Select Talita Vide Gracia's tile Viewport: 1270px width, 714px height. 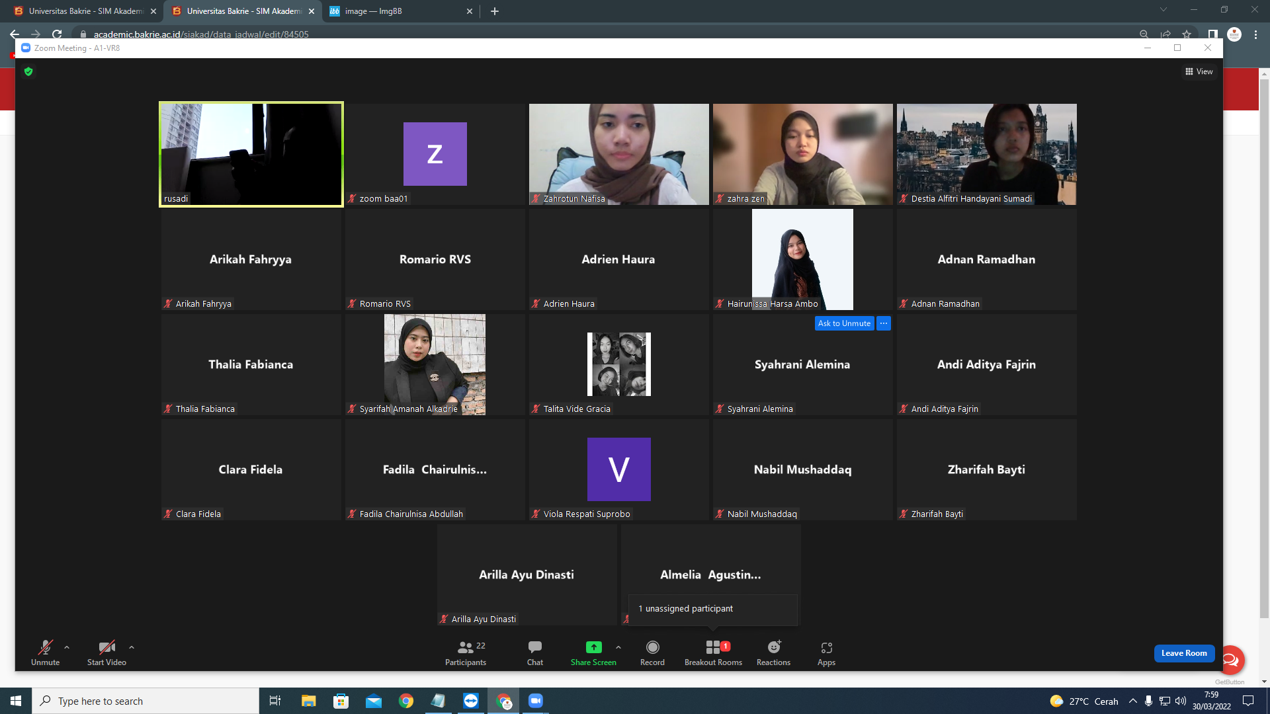[619, 365]
